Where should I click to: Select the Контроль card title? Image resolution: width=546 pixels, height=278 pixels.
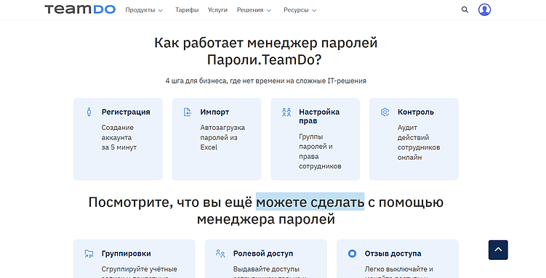point(416,112)
